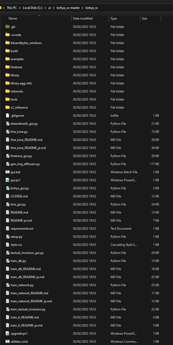This screenshot has height=345, width=173.
Task: Expand the chevron after Local Disk (C:)
Action: coord(45,8)
